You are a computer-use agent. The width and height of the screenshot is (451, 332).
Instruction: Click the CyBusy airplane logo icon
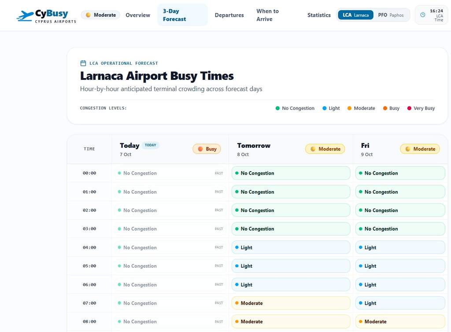click(25, 15)
